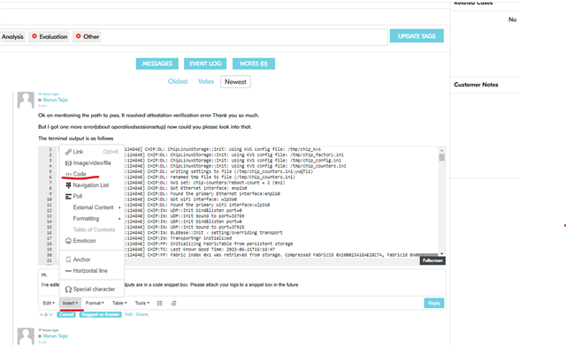
Task: Click the Reply button
Action: (434, 303)
